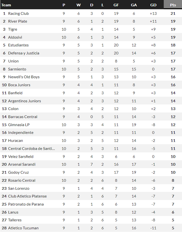Sort by GA column header
The image size is (182, 232).
click(134, 5)
